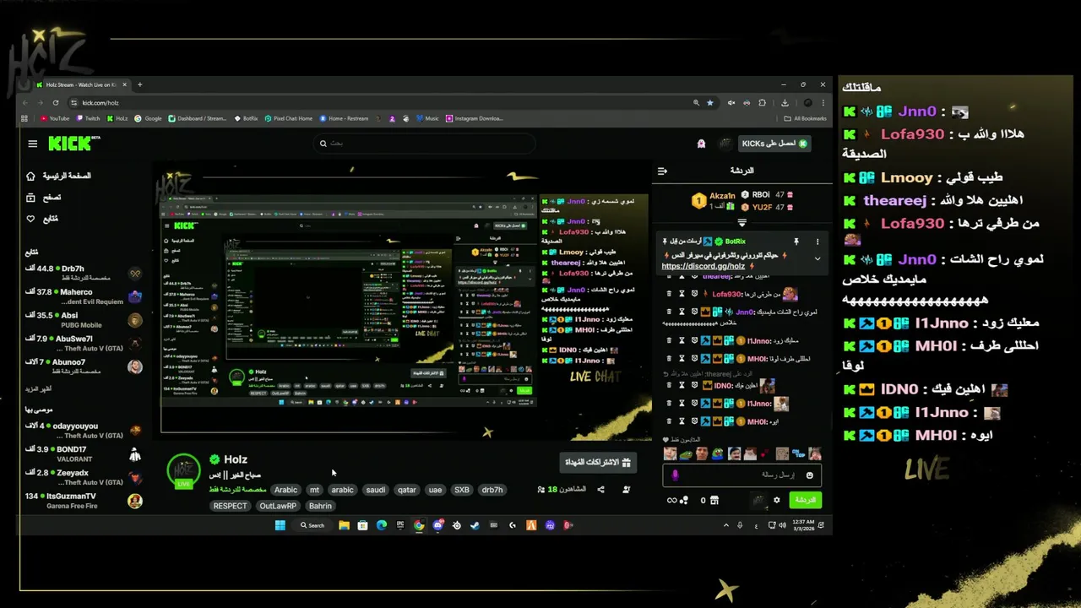This screenshot has height=608, width=1081.
Task: Click the 'Arabic' stream tag
Action: pyautogui.click(x=286, y=490)
